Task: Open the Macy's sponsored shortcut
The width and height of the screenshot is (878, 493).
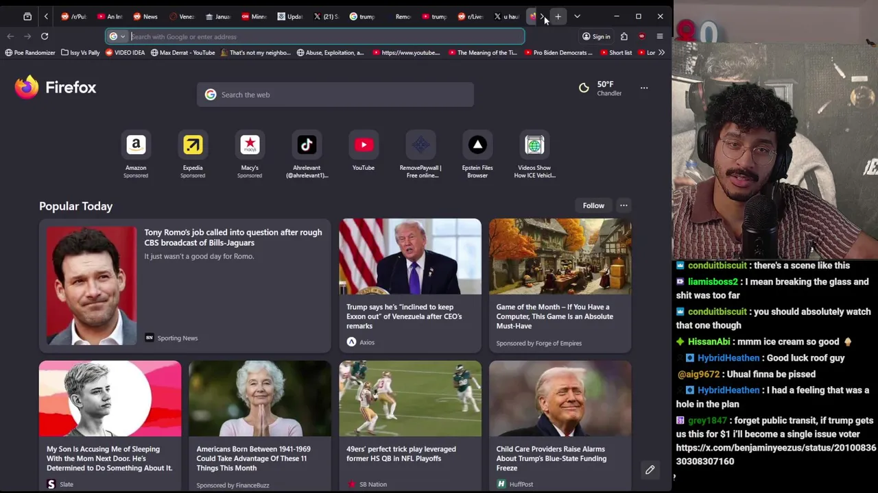Action: point(250,155)
